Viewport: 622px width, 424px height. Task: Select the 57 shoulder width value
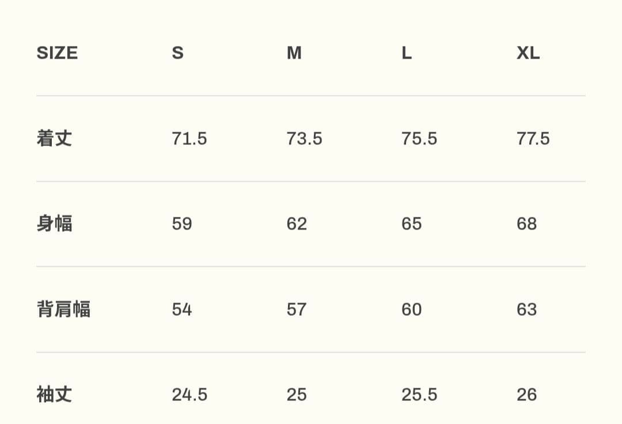pyautogui.click(x=297, y=310)
